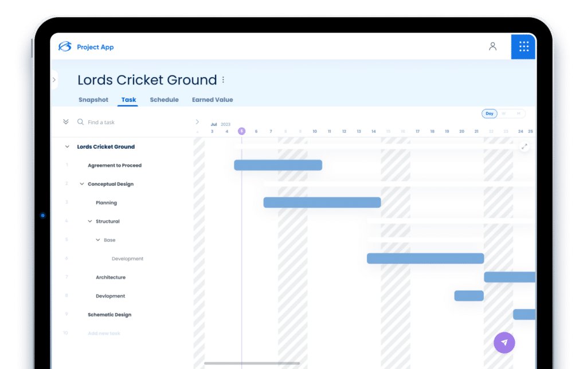Click Add new task link
587x369 pixels.
click(x=104, y=333)
